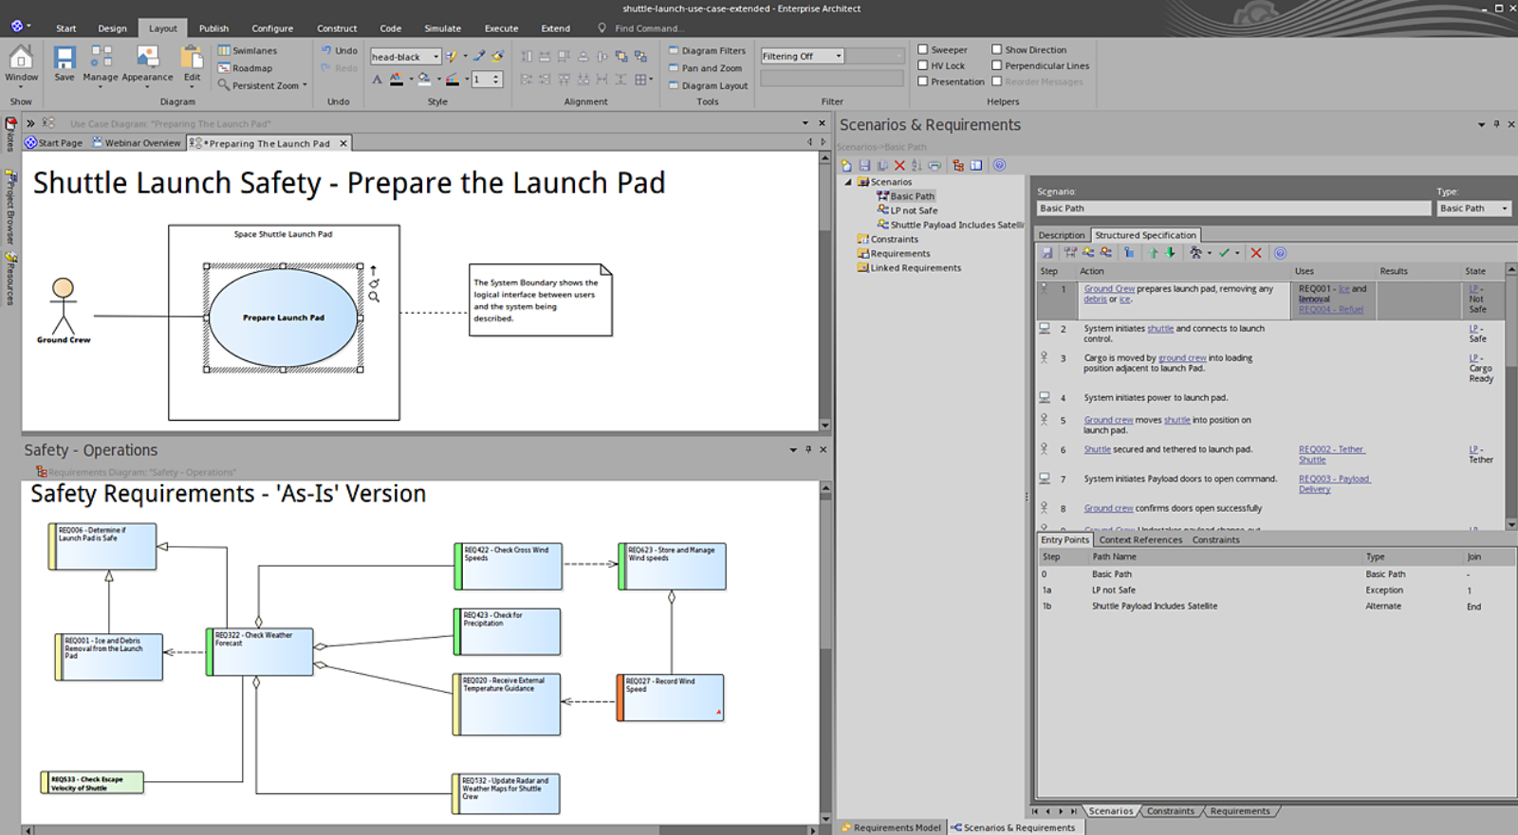Image resolution: width=1518 pixels, height=835 pixels.
Task: Switch to the Description tab
Action: pos(1061,235)
